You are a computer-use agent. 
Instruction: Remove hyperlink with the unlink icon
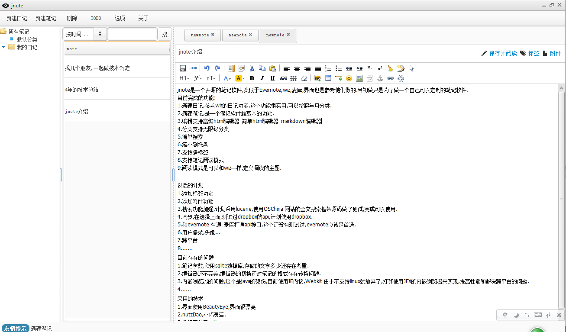coord(401,78)
